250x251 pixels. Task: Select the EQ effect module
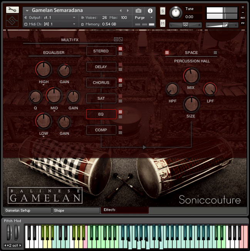point(101,114)
